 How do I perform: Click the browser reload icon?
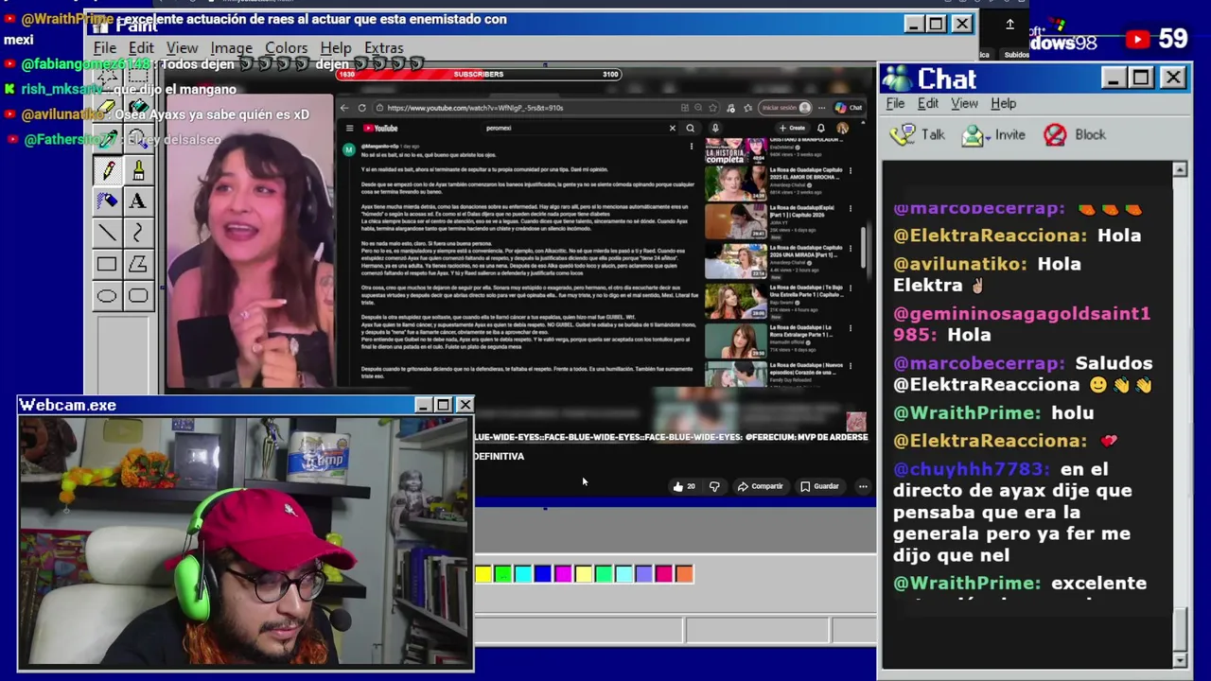(361, 108)
